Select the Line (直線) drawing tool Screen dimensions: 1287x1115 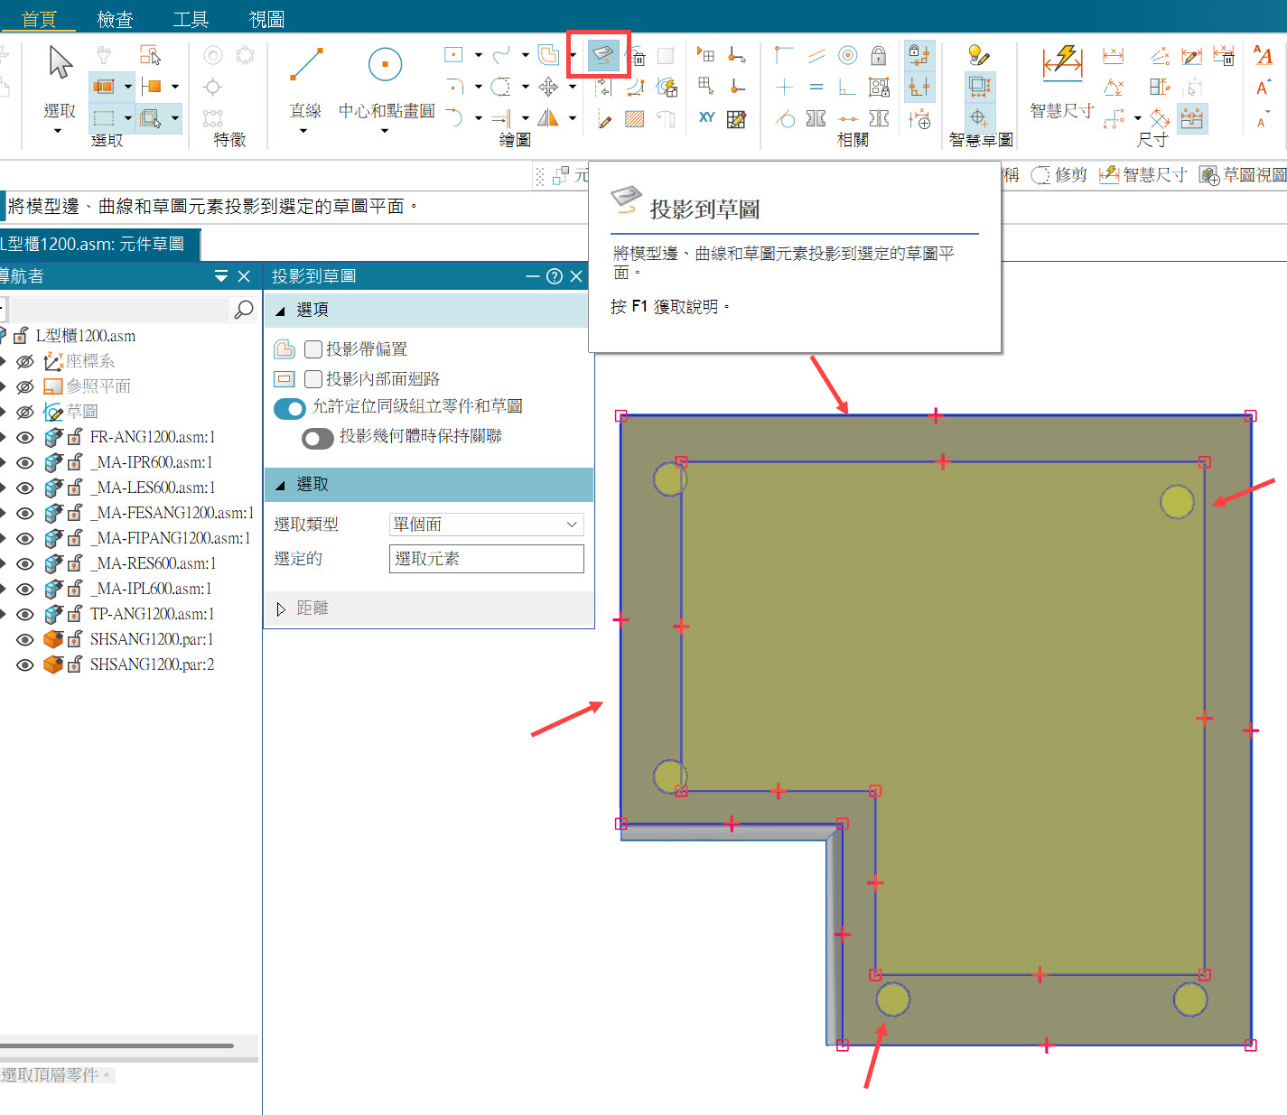click(305, 65)
